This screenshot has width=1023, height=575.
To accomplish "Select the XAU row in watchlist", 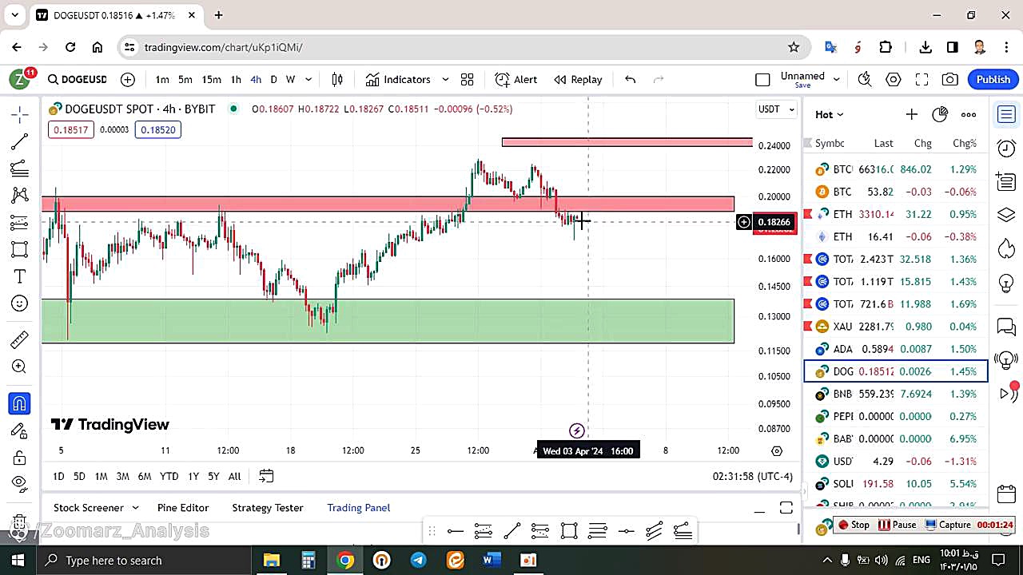I will click(896, 326).
